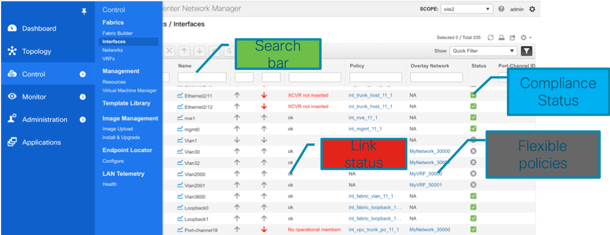610x235 pixels.
Task: Click the chart icon for Port-channel18
Action: pos(180,230)
